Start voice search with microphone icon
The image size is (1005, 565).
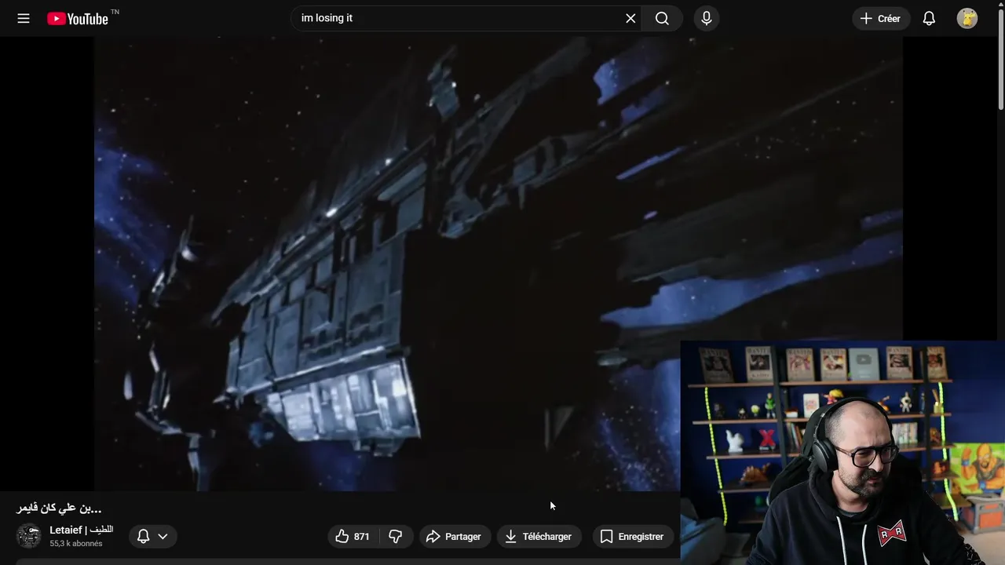click(706, 18)
